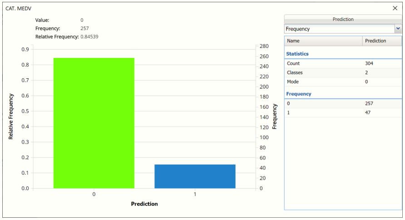Collapse the Frequency section heading in table
This screenshot has height=220, width=405.
(x=299, y=94)
